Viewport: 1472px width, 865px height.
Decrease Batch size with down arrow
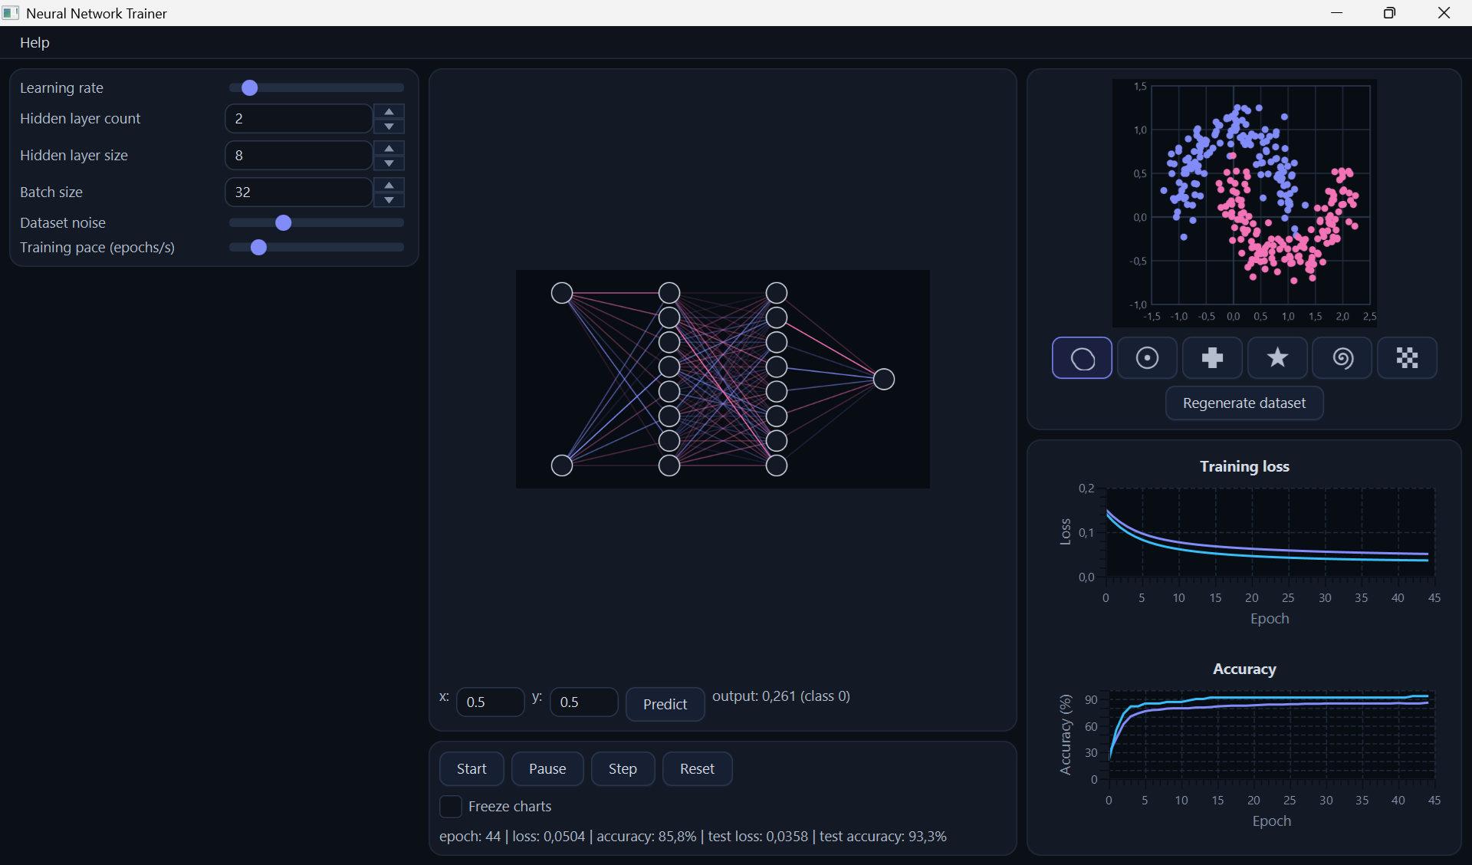[389, 200]
